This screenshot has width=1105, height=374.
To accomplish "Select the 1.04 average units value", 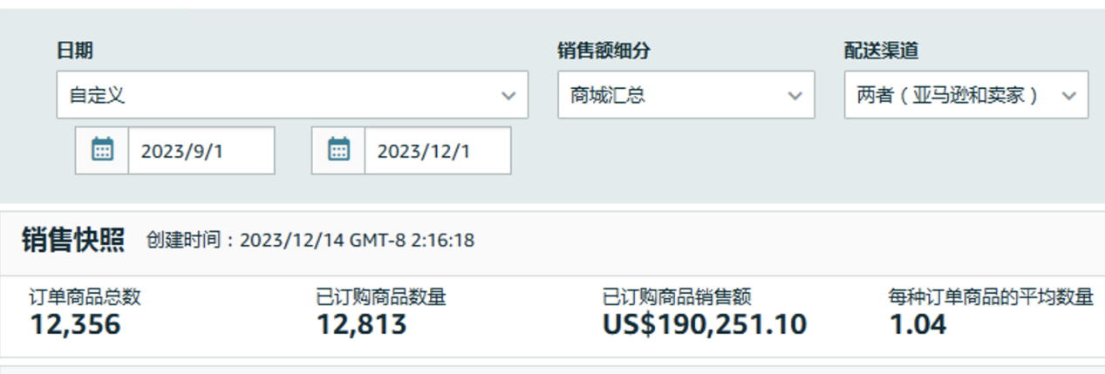I will (x=917, y=324).
